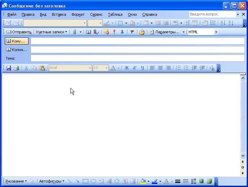Open the dropdown arrow next to Параметры

point(183,32)
